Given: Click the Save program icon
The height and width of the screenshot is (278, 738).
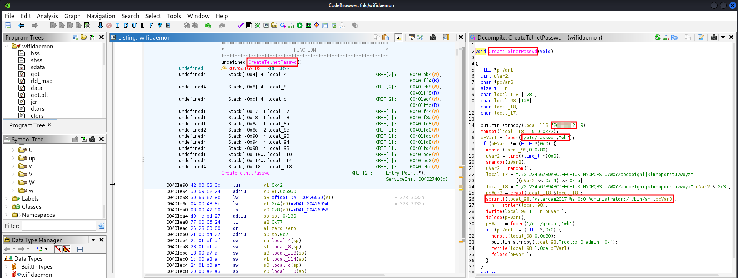Looking at the screenshot, I should click(8, 25).
